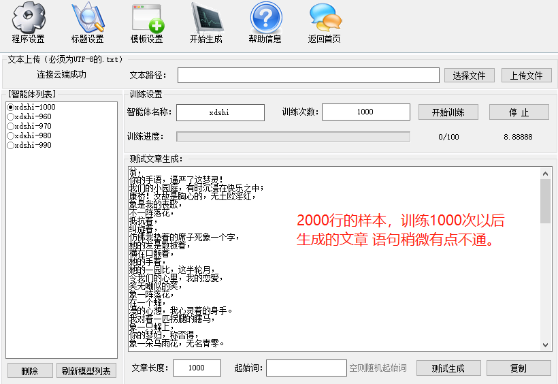Click the 开始生成 monitor icon
The width and height of the screenshot is (558, 384).
(x=206, y=18)
